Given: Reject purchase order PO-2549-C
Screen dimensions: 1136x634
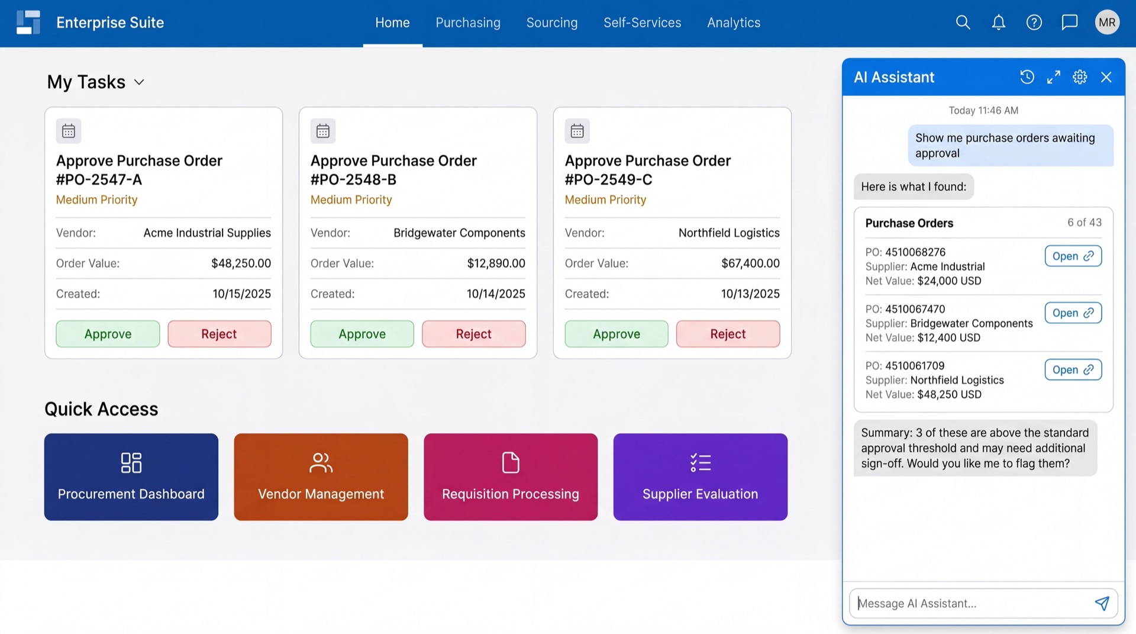Looking at the screenshot, I should (x=728, y=334).
